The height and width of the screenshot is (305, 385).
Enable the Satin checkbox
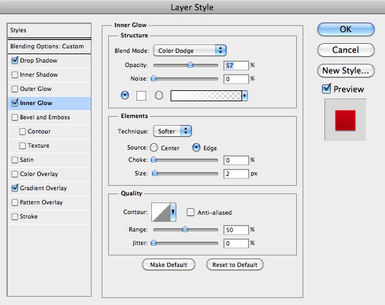coord(15,160)
